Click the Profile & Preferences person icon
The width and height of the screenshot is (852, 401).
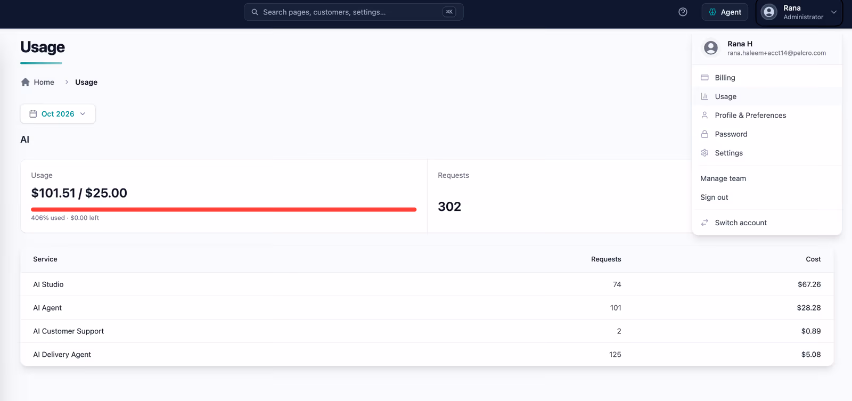tap(704, 115)
